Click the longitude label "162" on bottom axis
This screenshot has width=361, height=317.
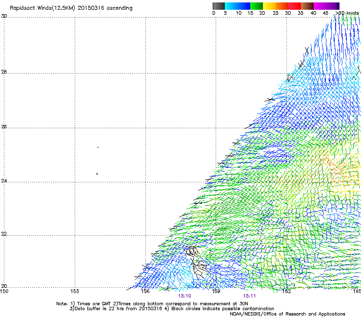pos(286,292)
